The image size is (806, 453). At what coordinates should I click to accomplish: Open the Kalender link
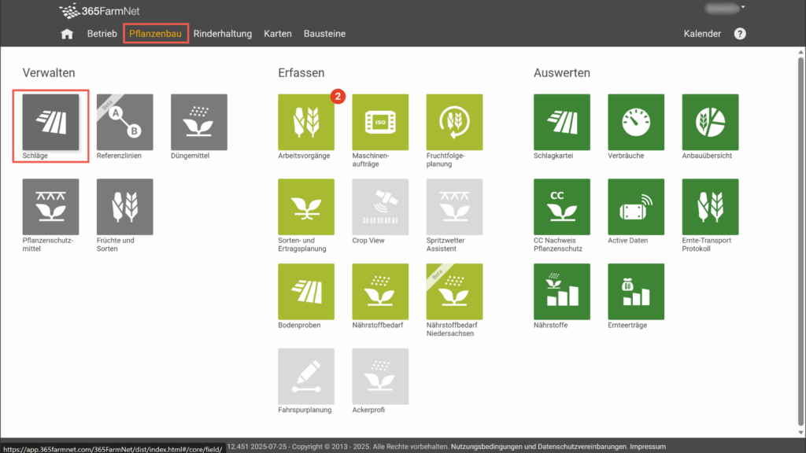coord(702,34)
